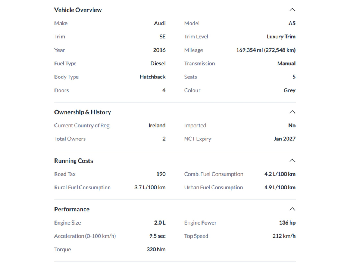This screenshot has height=263, width=350.
Task: Collapse the Vehicle Overview section
Action: coord(293,10)
